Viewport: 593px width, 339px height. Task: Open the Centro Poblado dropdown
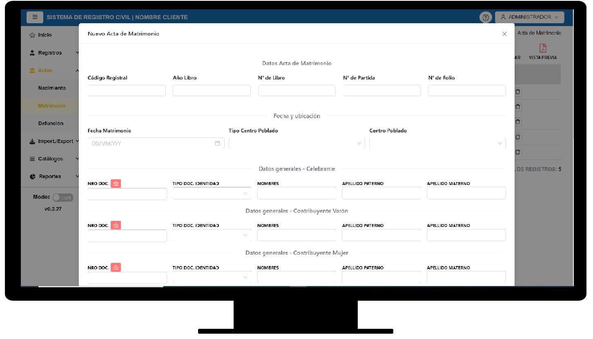tap(437, 143)
